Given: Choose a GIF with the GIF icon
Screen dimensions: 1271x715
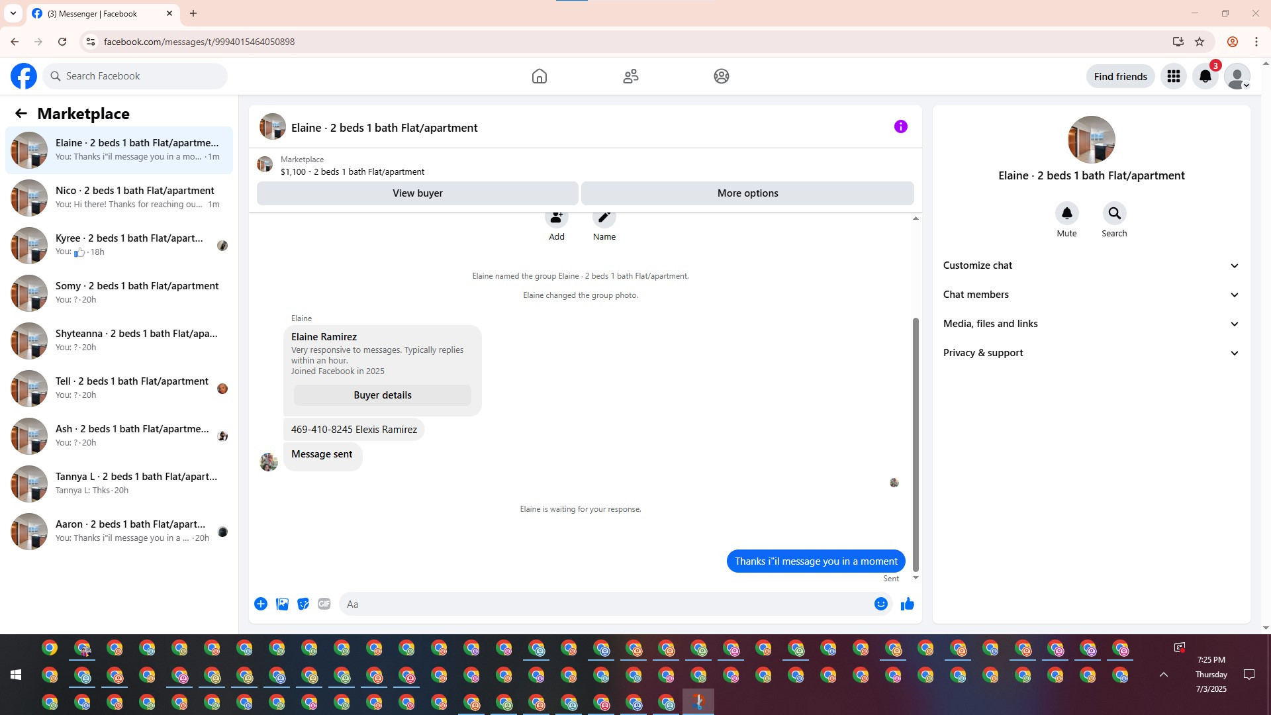Looking at the screenshot, I should [x=324, y=604].
